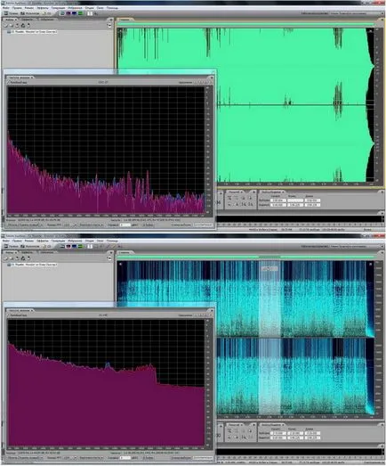Click insert into multitrack icon, upper Files panel
This screenshot has height=466, width=386.
pyautogui.click(x=23, y=25)
